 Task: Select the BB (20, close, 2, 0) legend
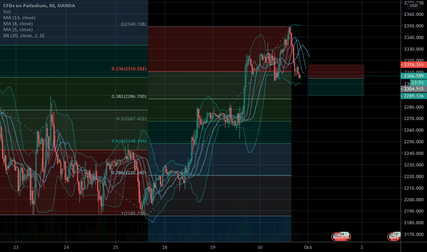[24, 35]
